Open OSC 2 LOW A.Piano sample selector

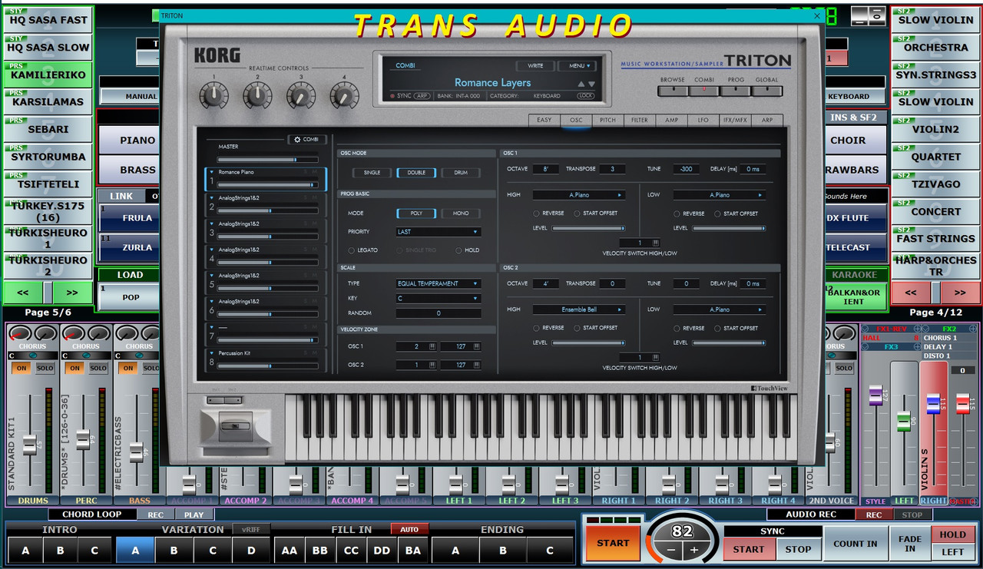coord(720,309)
